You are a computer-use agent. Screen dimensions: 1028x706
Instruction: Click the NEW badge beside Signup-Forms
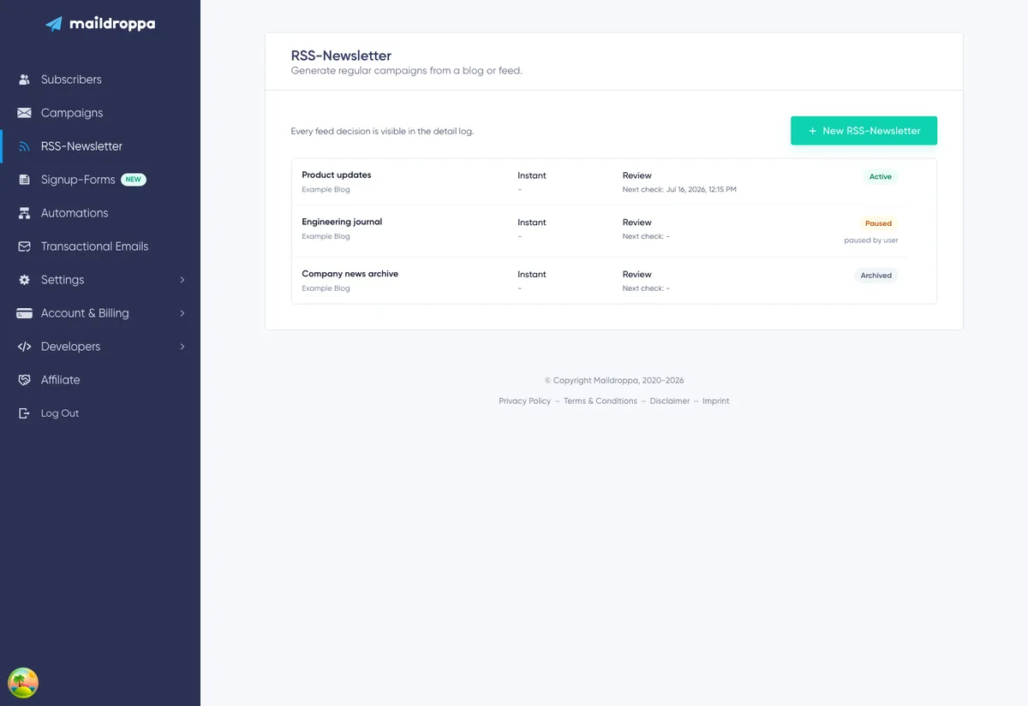(x=134, y=180)
